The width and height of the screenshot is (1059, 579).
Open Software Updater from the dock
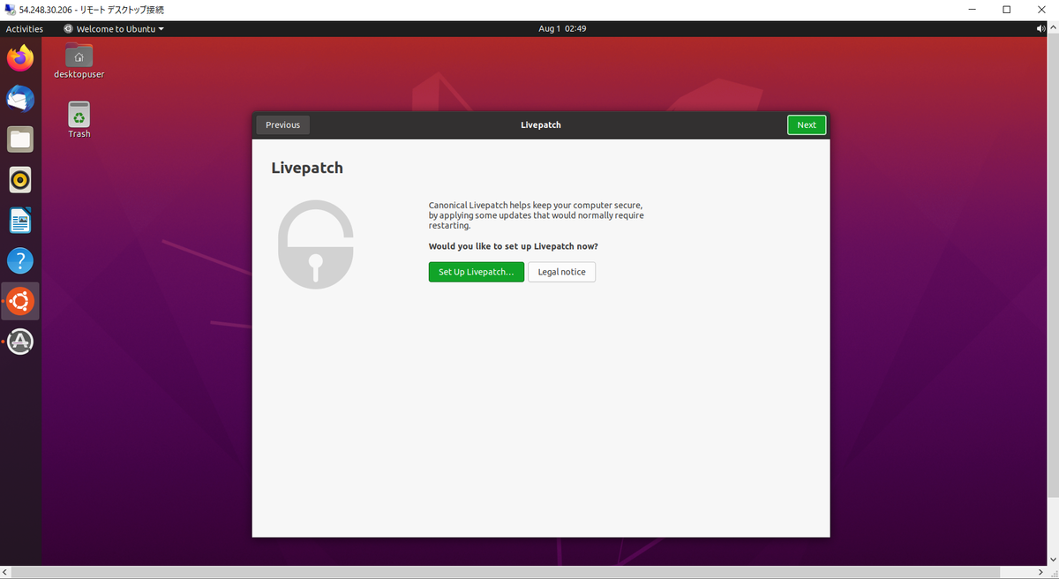click(20, 342)
